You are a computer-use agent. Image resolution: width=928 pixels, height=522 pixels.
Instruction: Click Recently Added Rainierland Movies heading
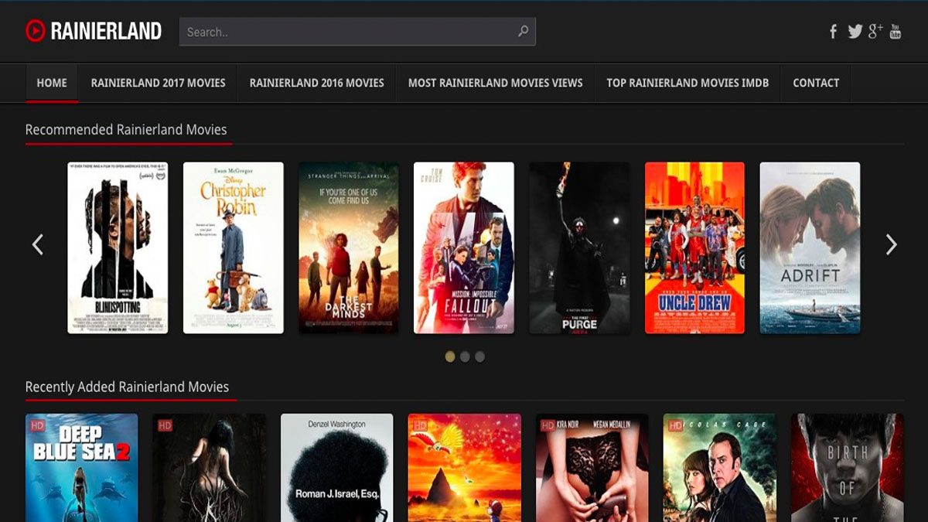127,387
